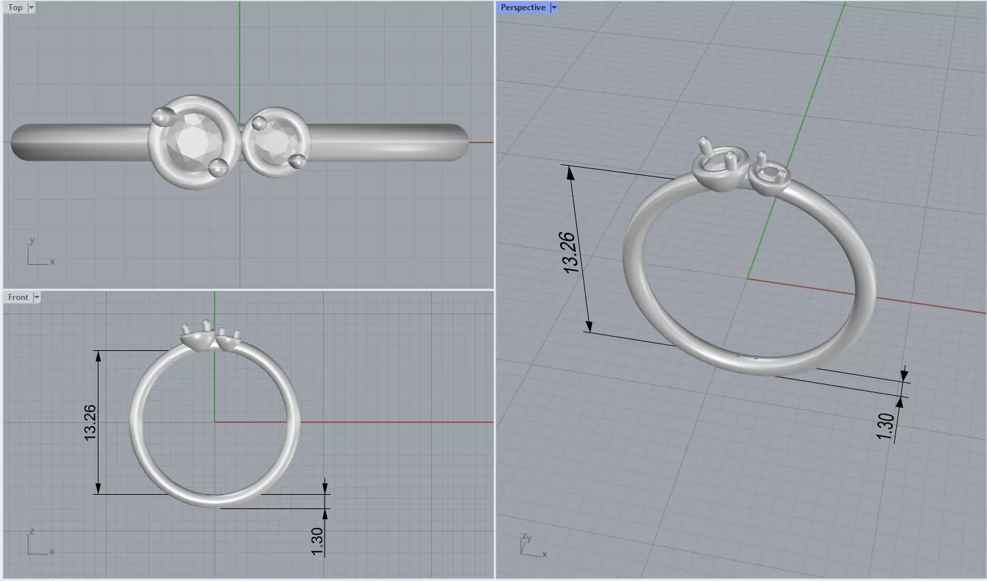Click the axis icon in Front view
987x581 pixels.
(39, 542)
